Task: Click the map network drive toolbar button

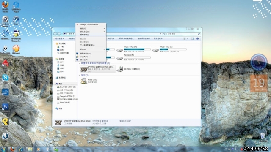Action: [144, 38]
